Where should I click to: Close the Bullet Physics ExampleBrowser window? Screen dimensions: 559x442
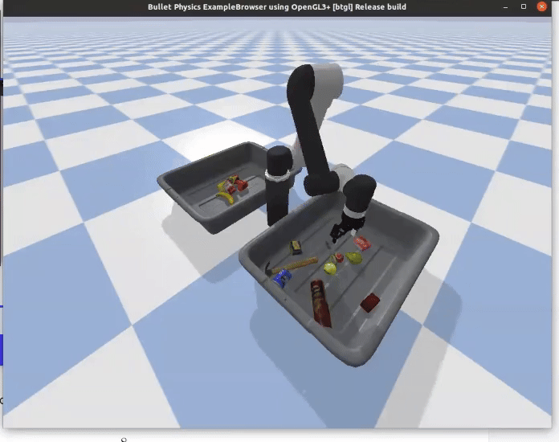(541, 6)
